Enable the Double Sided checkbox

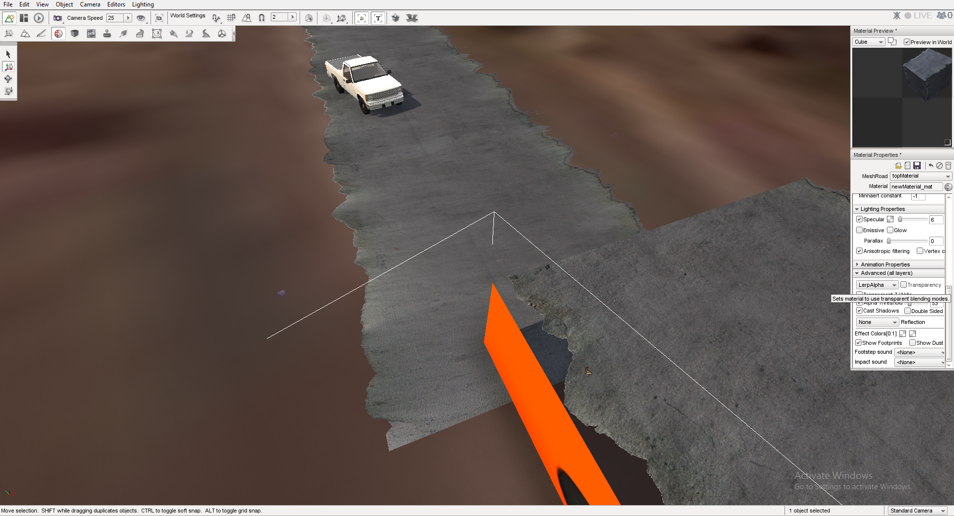click(x=907, y=311)
